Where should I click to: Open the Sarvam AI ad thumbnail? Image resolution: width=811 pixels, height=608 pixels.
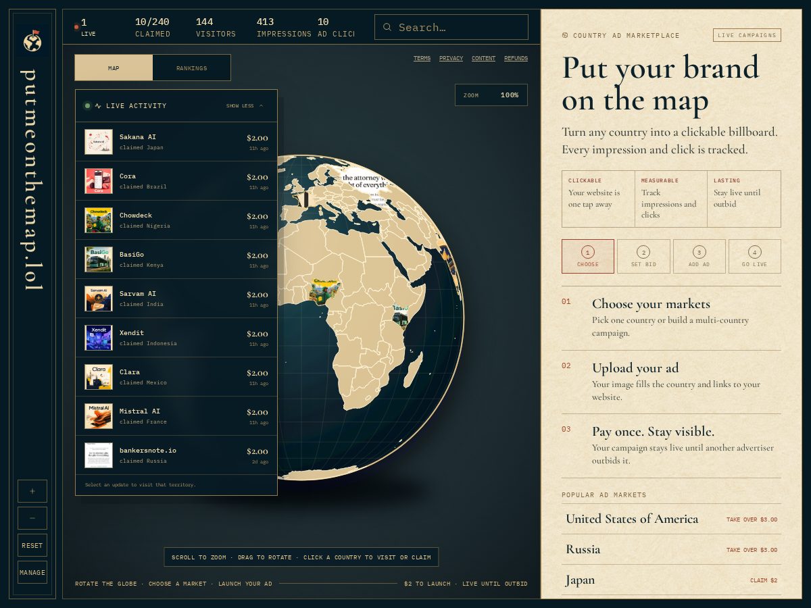click(x=99, y=299)
